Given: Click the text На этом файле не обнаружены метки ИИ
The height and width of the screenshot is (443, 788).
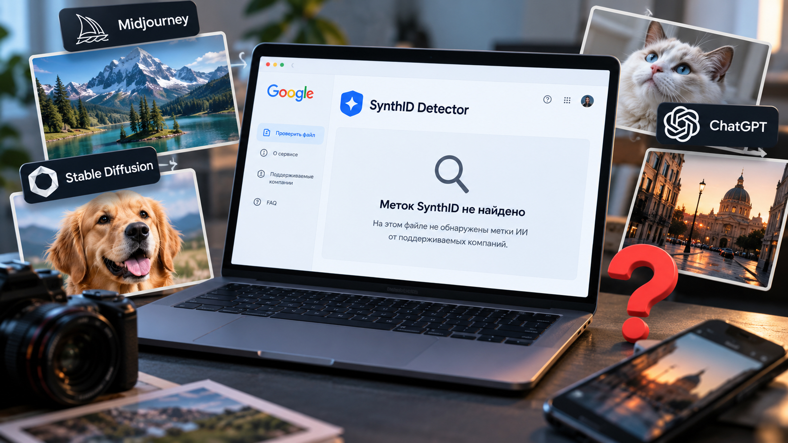Looking at the screenshot, I should [450, 228].
